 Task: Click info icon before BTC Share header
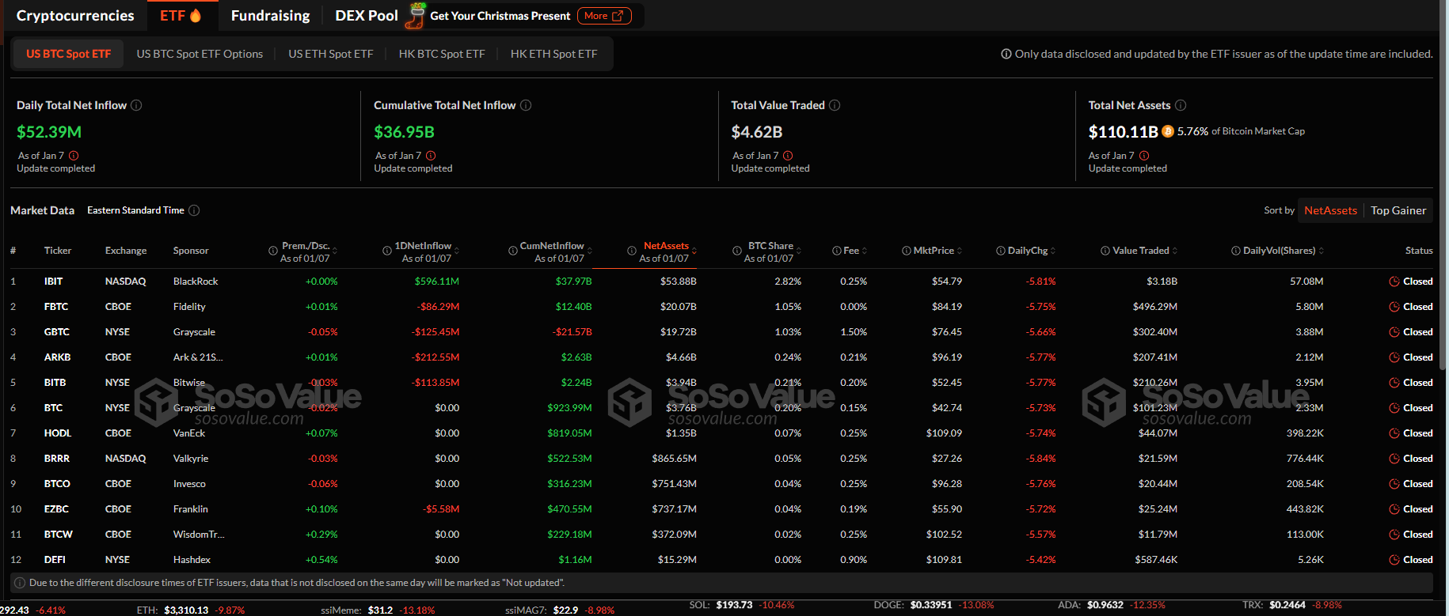737,251
